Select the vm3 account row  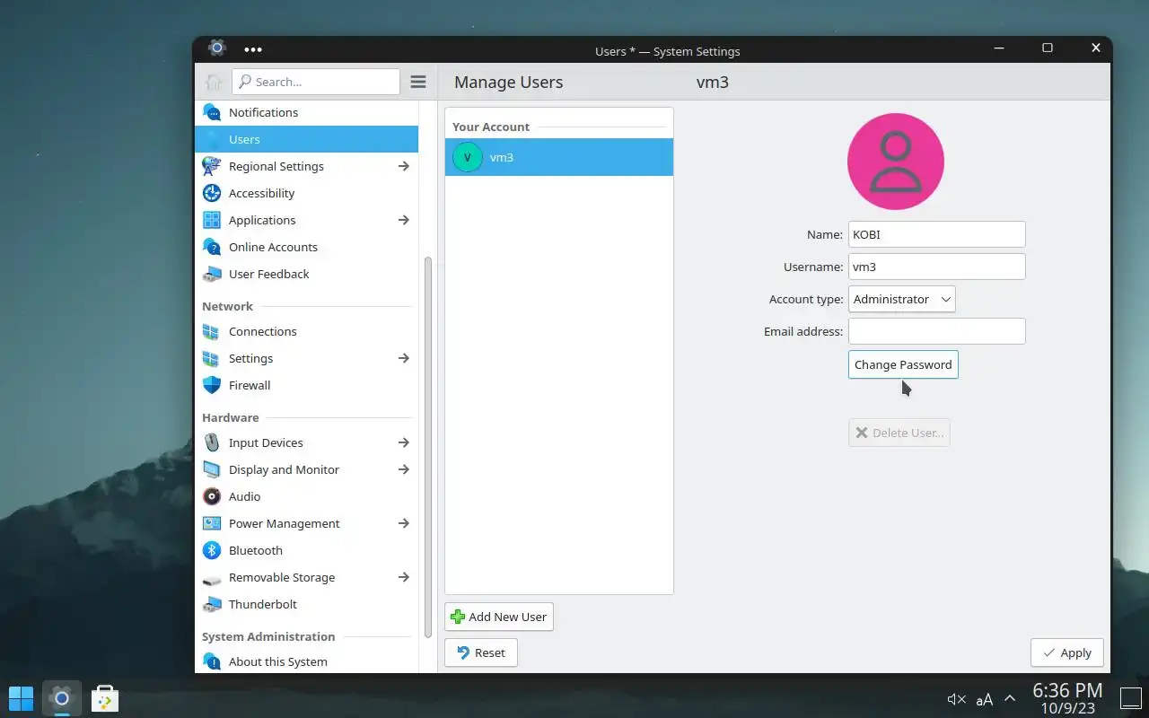[x=559, y=157]
